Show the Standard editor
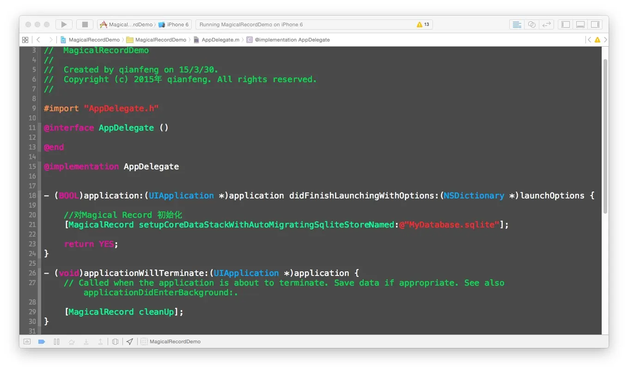This screenshot has height=371, width=628. pos(517,24)
